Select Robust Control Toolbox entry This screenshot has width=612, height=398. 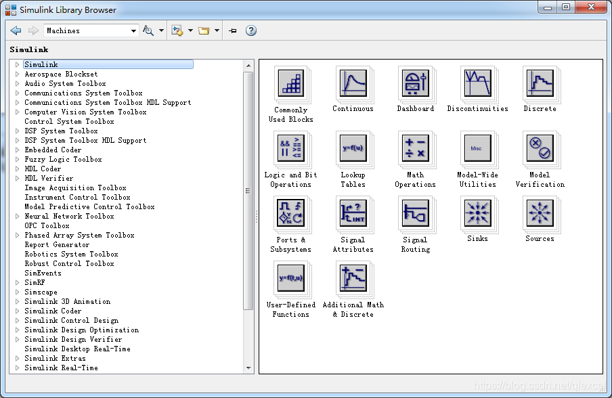(x=70, y=263)
